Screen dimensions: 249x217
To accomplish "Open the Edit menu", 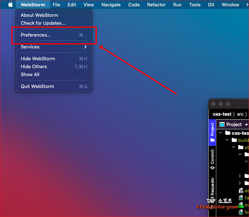I will click(72, 5).
